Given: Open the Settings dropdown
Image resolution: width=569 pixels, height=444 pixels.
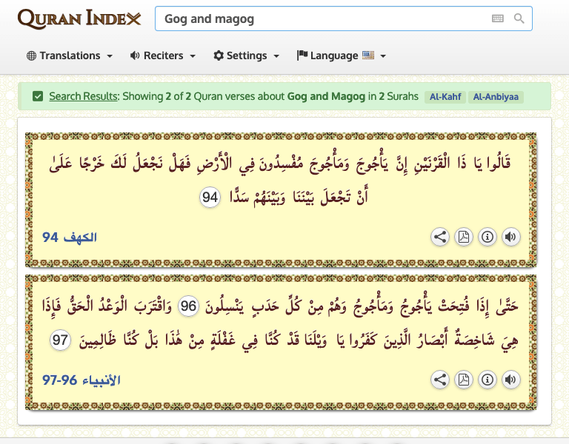Looking at the screenshot, I should 247,55.
